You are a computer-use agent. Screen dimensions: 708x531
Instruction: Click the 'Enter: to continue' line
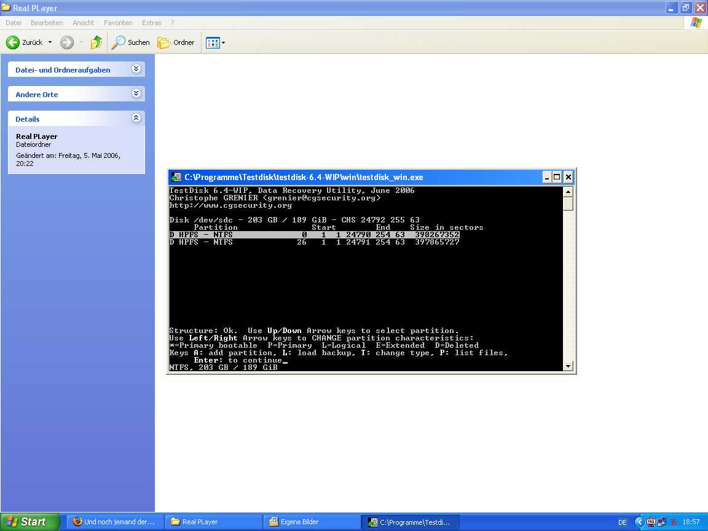click(x=238, y=360)
